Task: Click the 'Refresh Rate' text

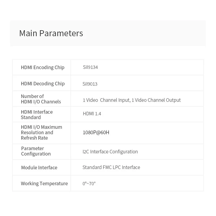Action: 34,138
